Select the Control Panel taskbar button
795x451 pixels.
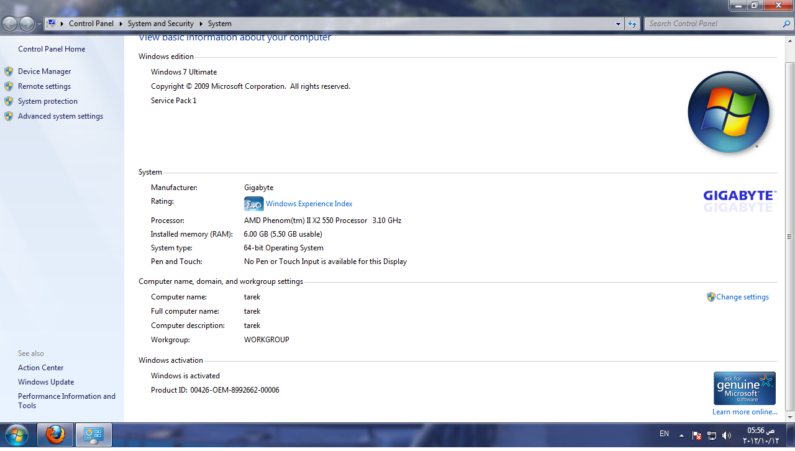point(94,434)
